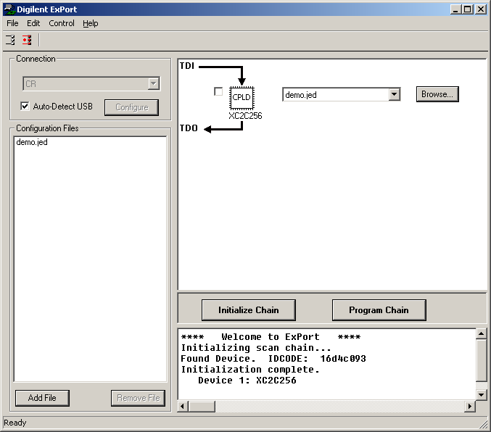Close the Digilent ExPort window
Screen dimensions: 491x432
click(x=481, y=9)
